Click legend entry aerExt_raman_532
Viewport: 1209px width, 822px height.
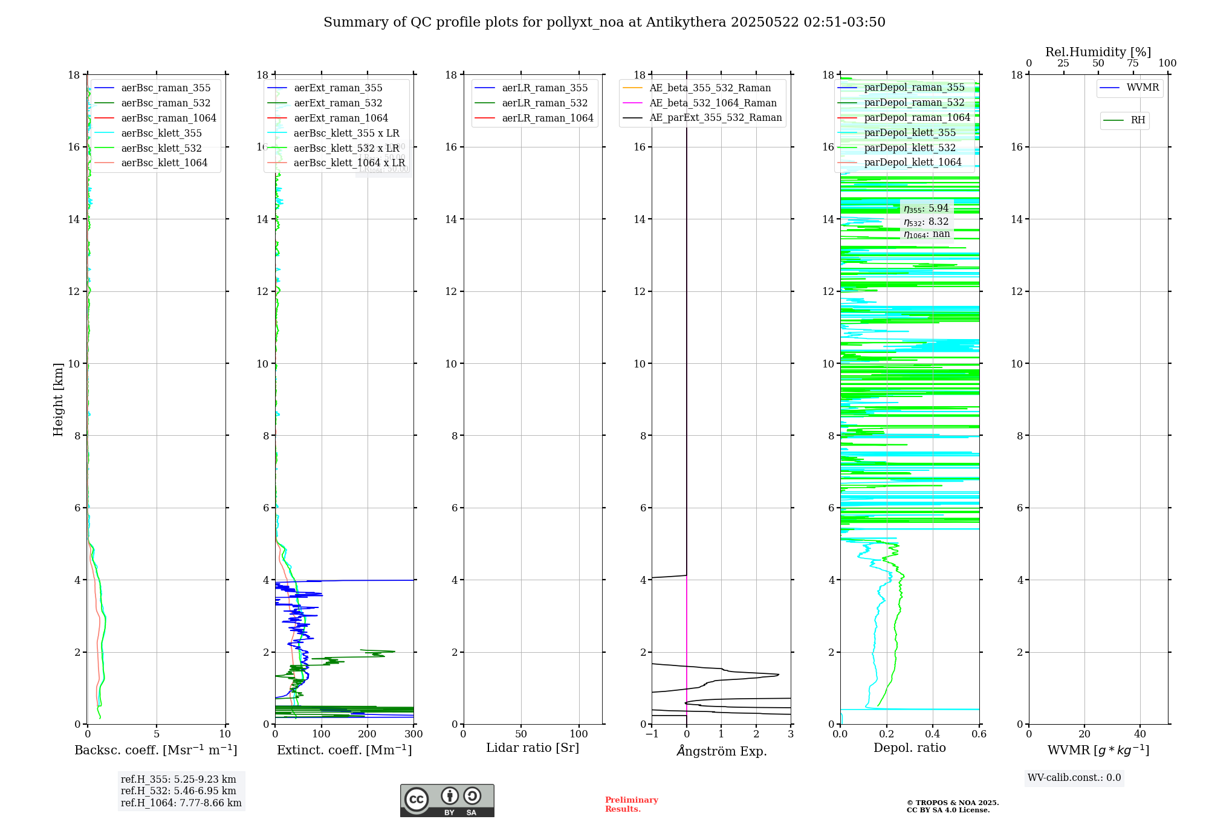click(326, 103)
